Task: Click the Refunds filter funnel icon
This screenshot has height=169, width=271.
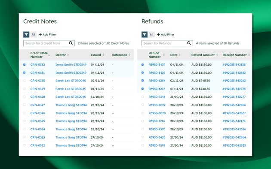Action: [x=145, y=34]
